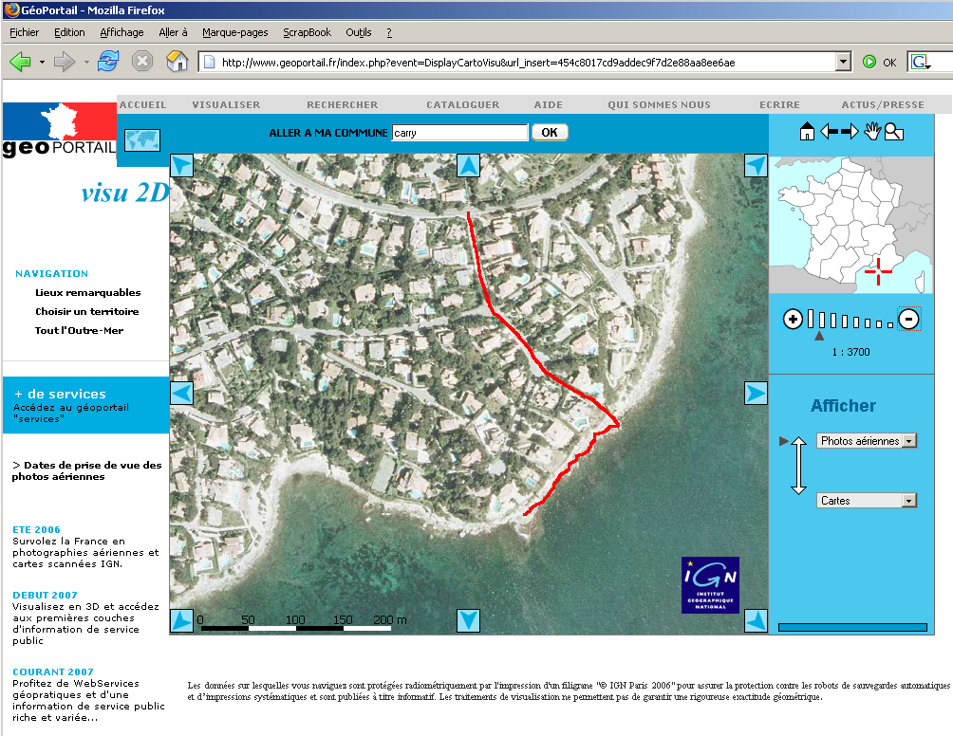
Task: Expand the address bar URL history dropdown
Action: (842, 62)
